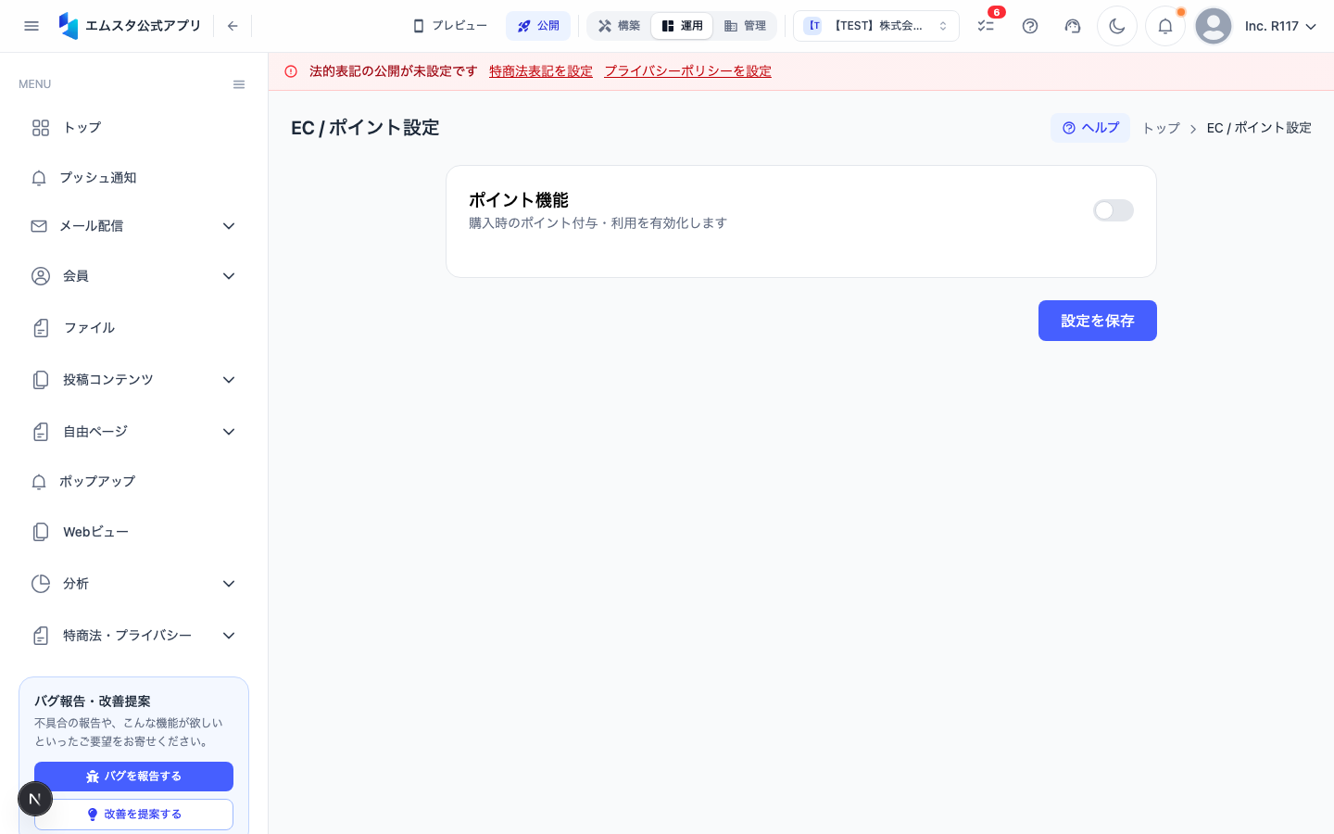The width and height of the screenshot is (1334, 834).
Task: Open the 【TEST】株式会... organization dropdown
Action: [x=876, y=26]
